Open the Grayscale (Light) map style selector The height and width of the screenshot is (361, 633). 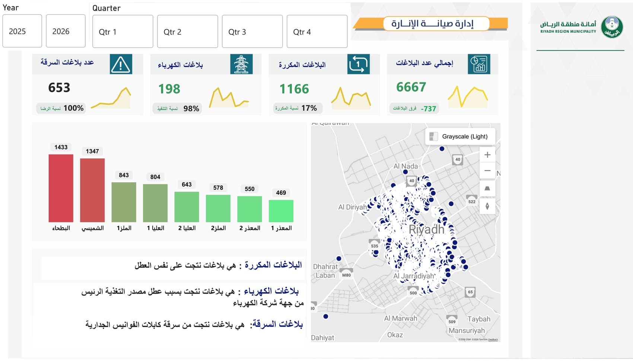pos(460,137)
